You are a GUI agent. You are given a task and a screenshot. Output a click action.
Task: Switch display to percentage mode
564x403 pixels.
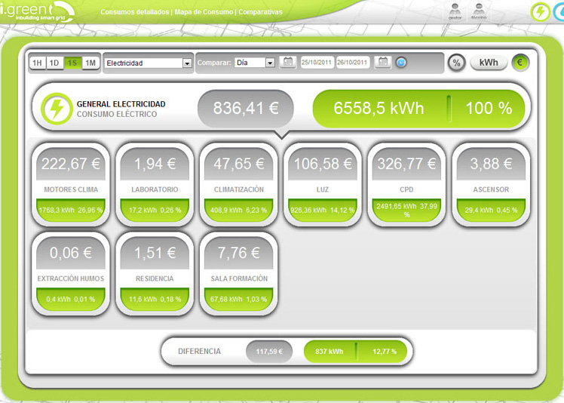click(456, 63)
